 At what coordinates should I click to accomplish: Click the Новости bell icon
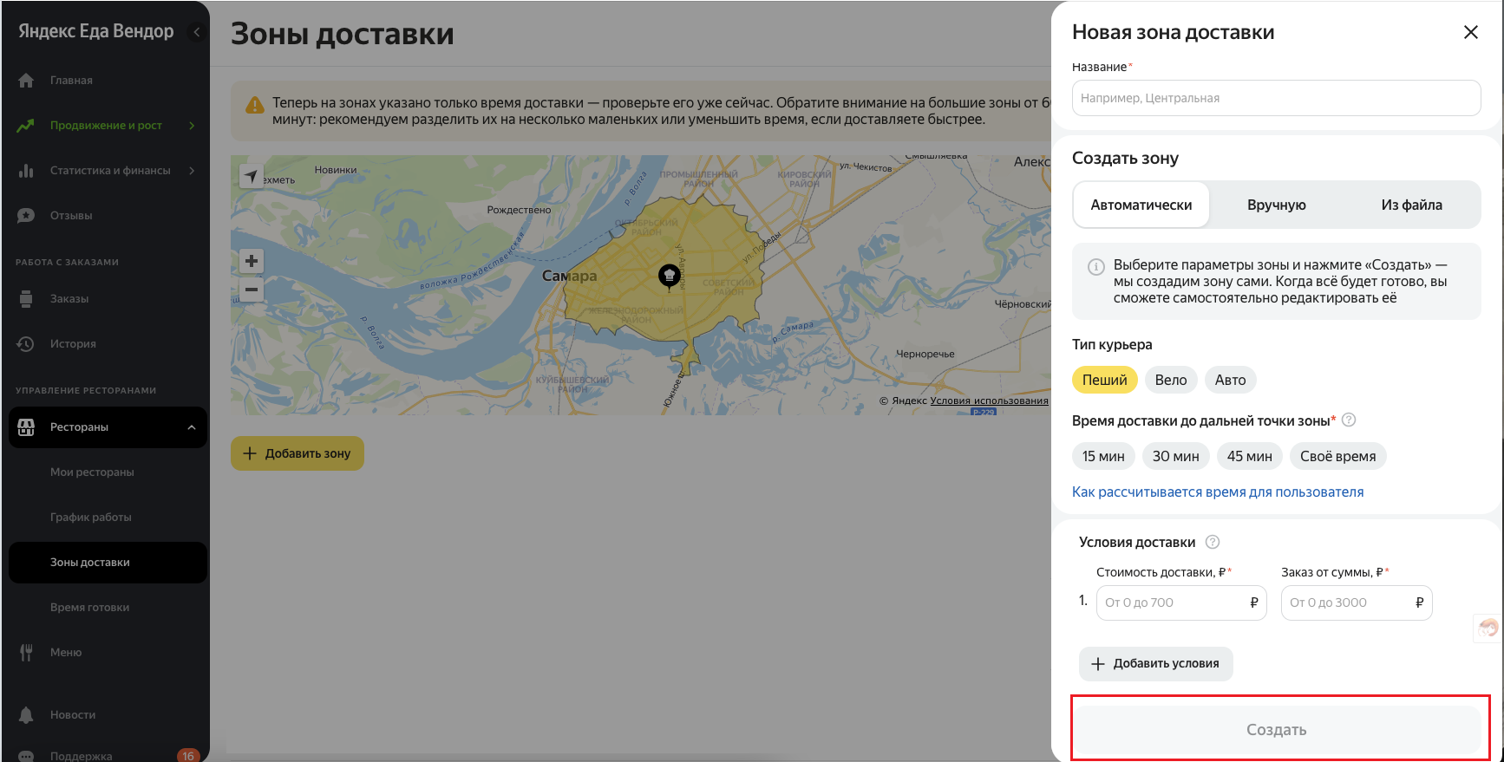[26, 715]
